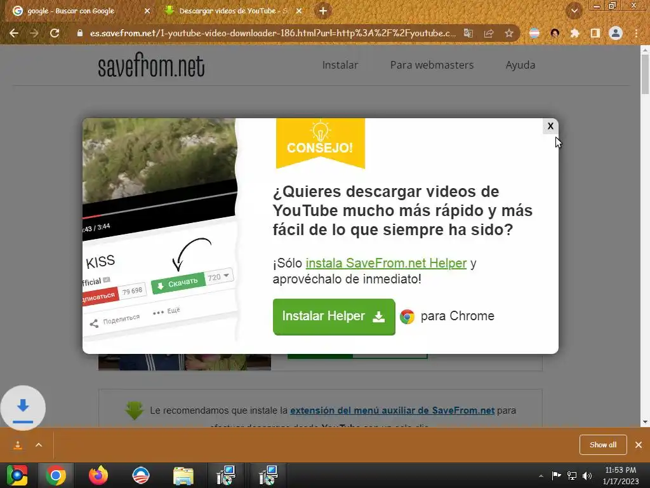Select the Descargar videos de YouTube tab
Screen dimensions: 650x488
click(x=233, y=11)
